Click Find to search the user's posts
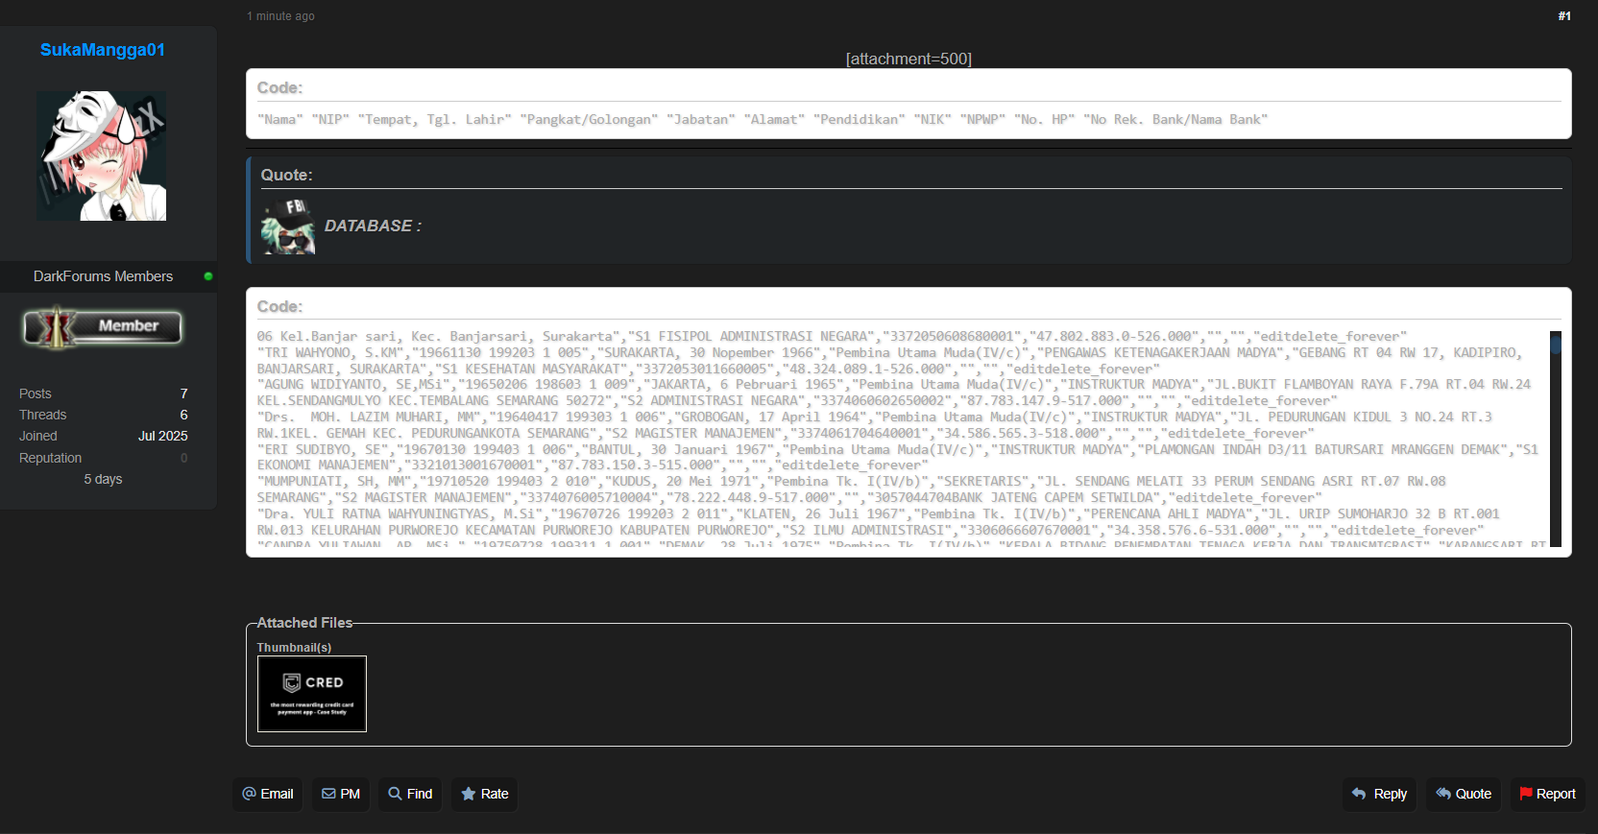Viewport: 1598px width, 834px height. tap(410, 794)
